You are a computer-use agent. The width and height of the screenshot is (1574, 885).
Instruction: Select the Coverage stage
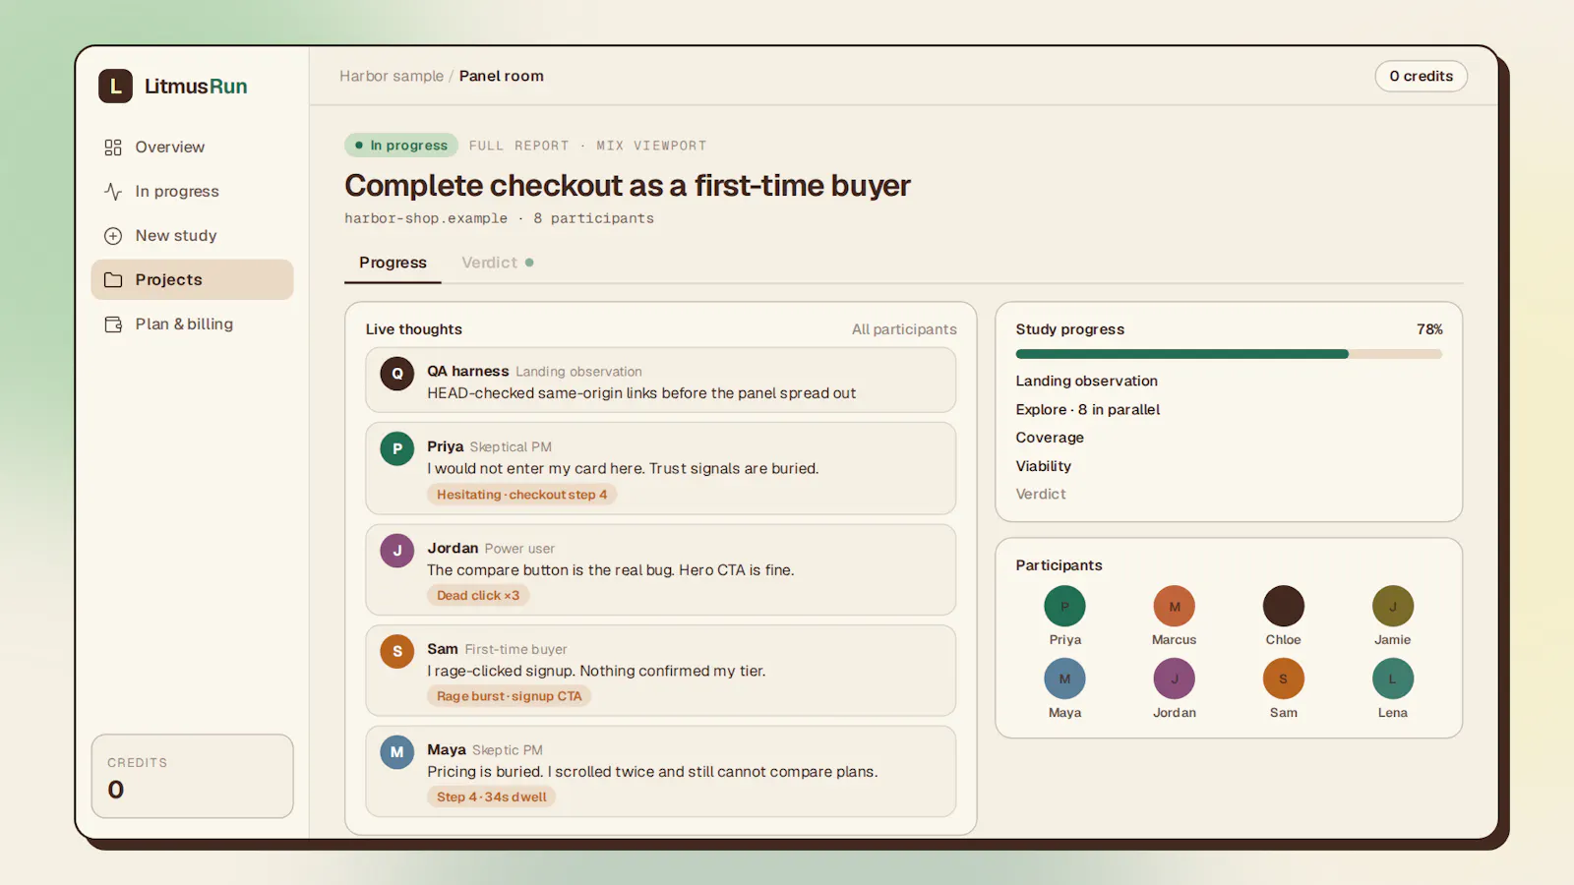[1050, 438]
